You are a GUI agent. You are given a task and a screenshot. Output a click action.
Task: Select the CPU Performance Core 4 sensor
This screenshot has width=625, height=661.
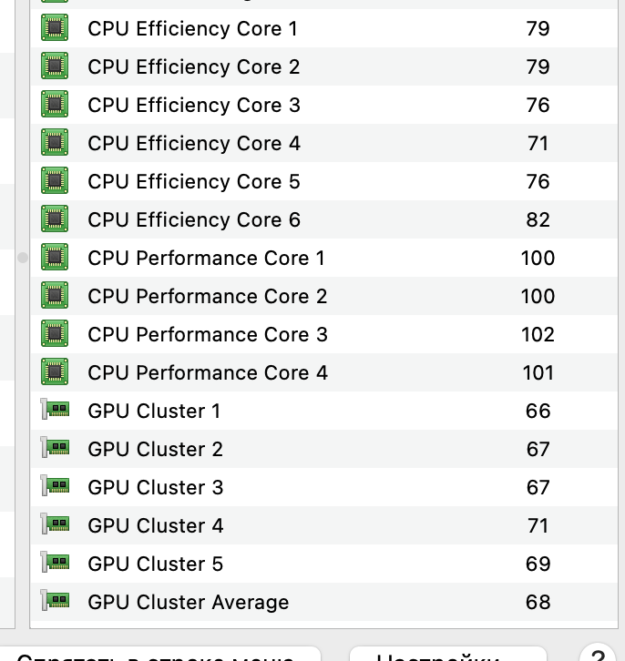tap(323, 372)
